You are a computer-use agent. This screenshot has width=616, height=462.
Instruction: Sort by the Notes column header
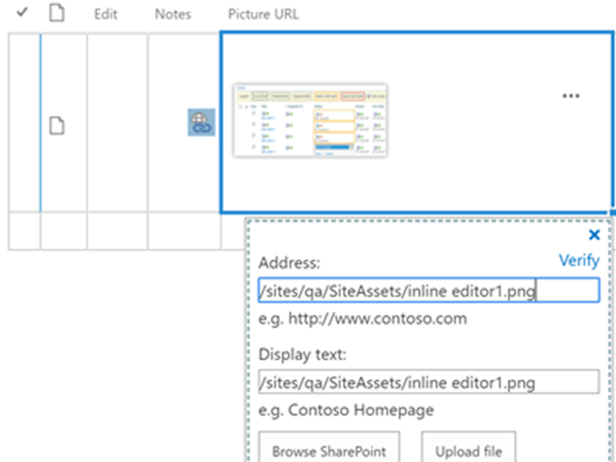point(173,15)
